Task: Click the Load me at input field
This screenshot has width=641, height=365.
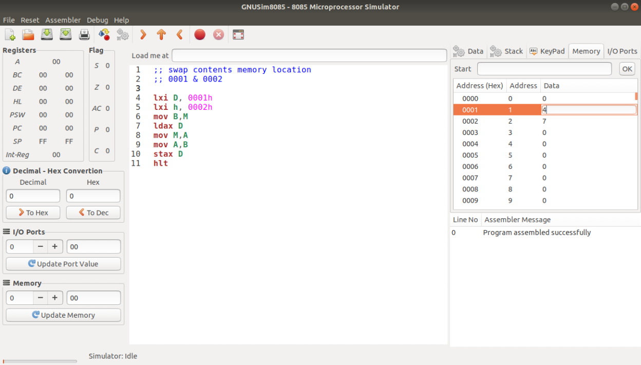Action: 309,55
